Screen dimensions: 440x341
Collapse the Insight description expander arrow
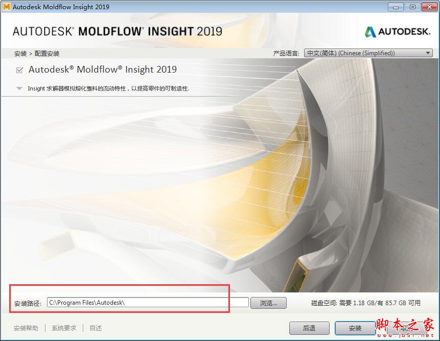19,88
